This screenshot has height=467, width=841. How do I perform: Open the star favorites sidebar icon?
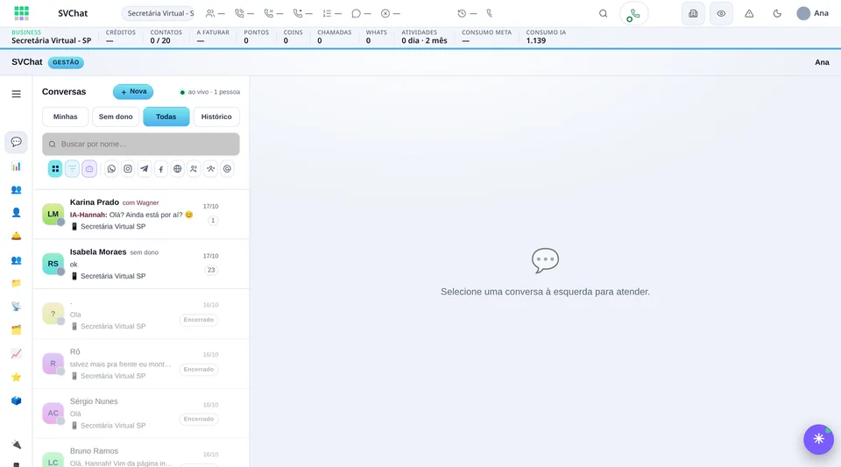click(x=16, y=377)
